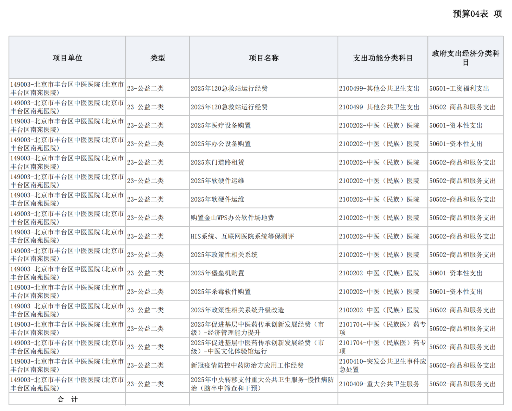This screenshot has height=411, width=512.
Task: Click the 政府支出经济分类科目 header cell
Action: point(465,58)
